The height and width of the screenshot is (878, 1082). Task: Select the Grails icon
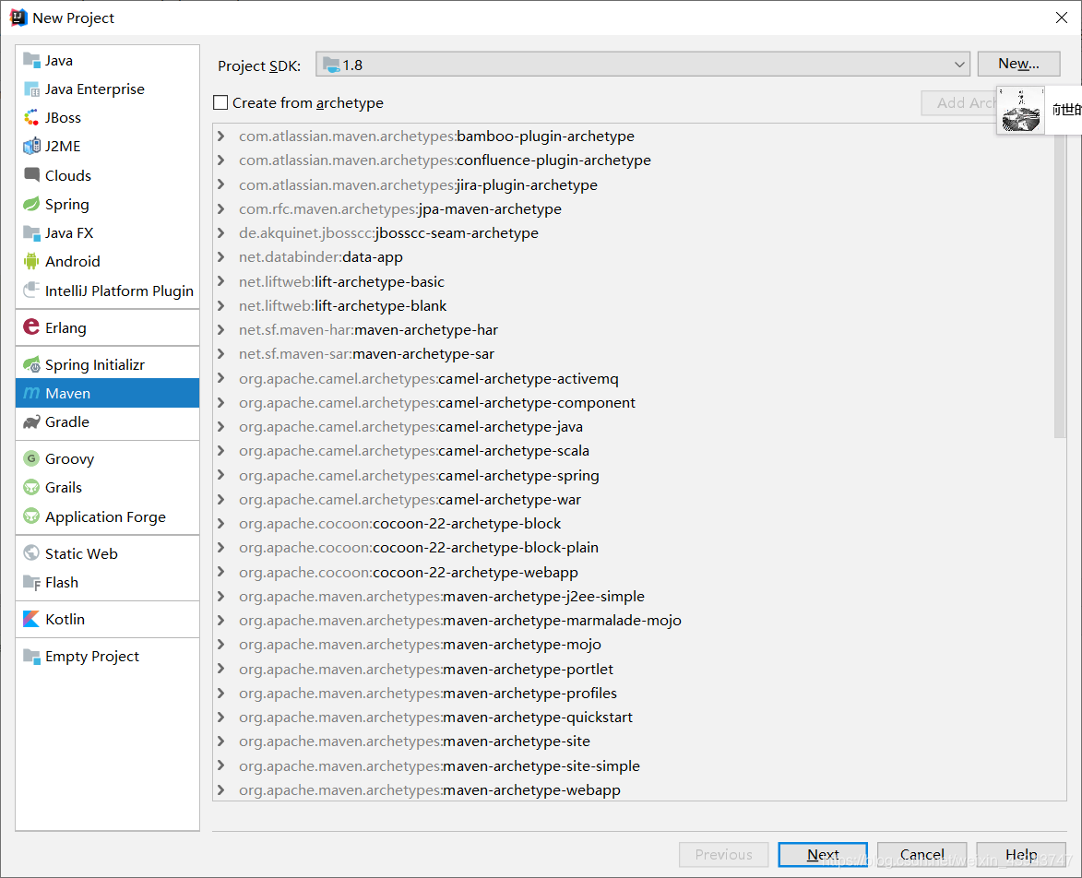click(x=31, y=488)
